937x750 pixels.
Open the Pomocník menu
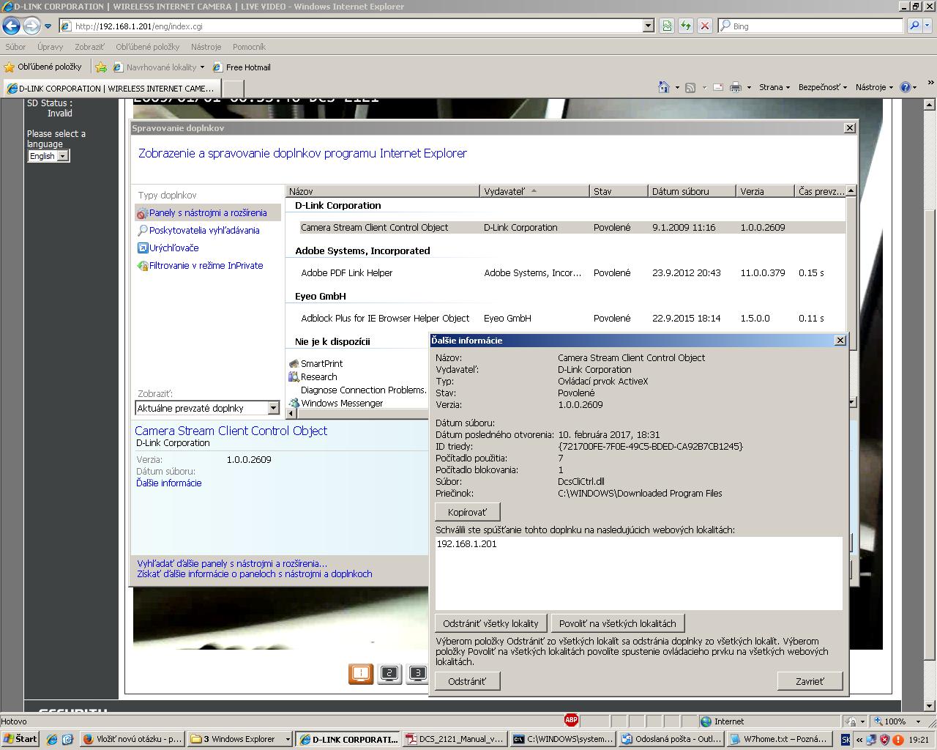249,47
